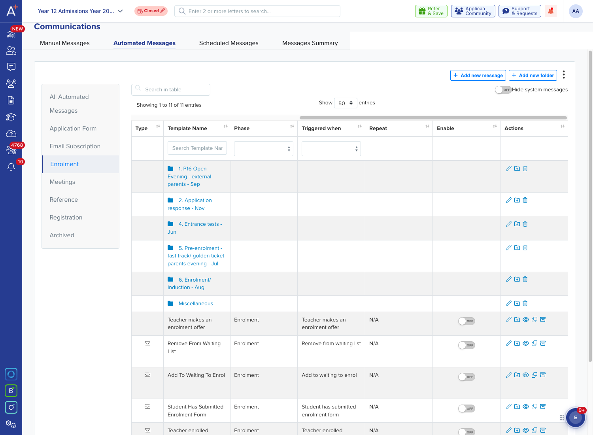The image size is (593, 435).
Task: Archive the Teacher makes an enrolment offer message
Action: 543,320
